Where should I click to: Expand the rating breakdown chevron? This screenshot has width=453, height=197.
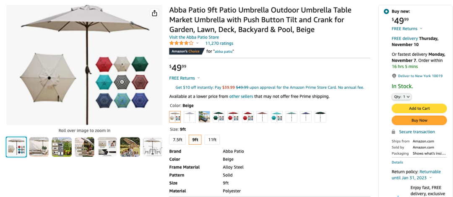coord(198,43)
